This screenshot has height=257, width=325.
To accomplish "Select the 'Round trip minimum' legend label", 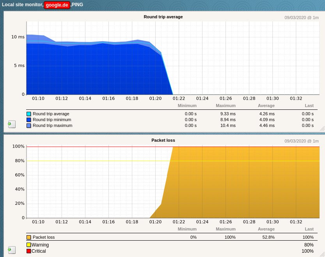I will coord(52,120).
